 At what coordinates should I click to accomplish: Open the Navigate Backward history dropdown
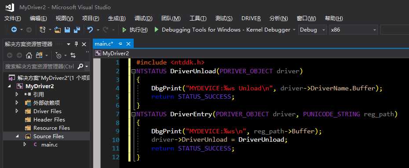coord(22,30)
